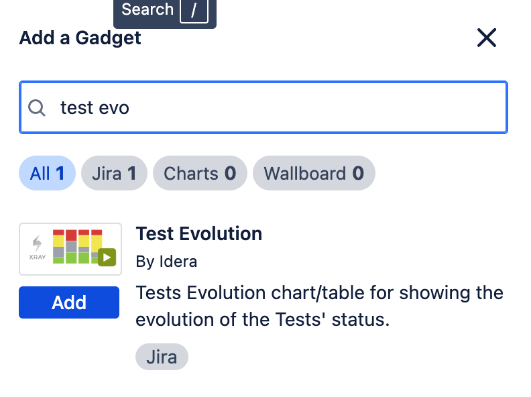Switch to the Charts 0 filter

(200, 173)
